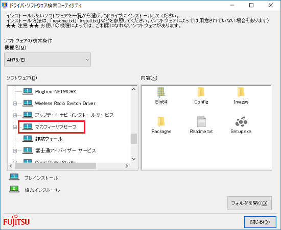The image size is (281, 230).
Task: Open the Config folder icon
Action: pos(201,92)
